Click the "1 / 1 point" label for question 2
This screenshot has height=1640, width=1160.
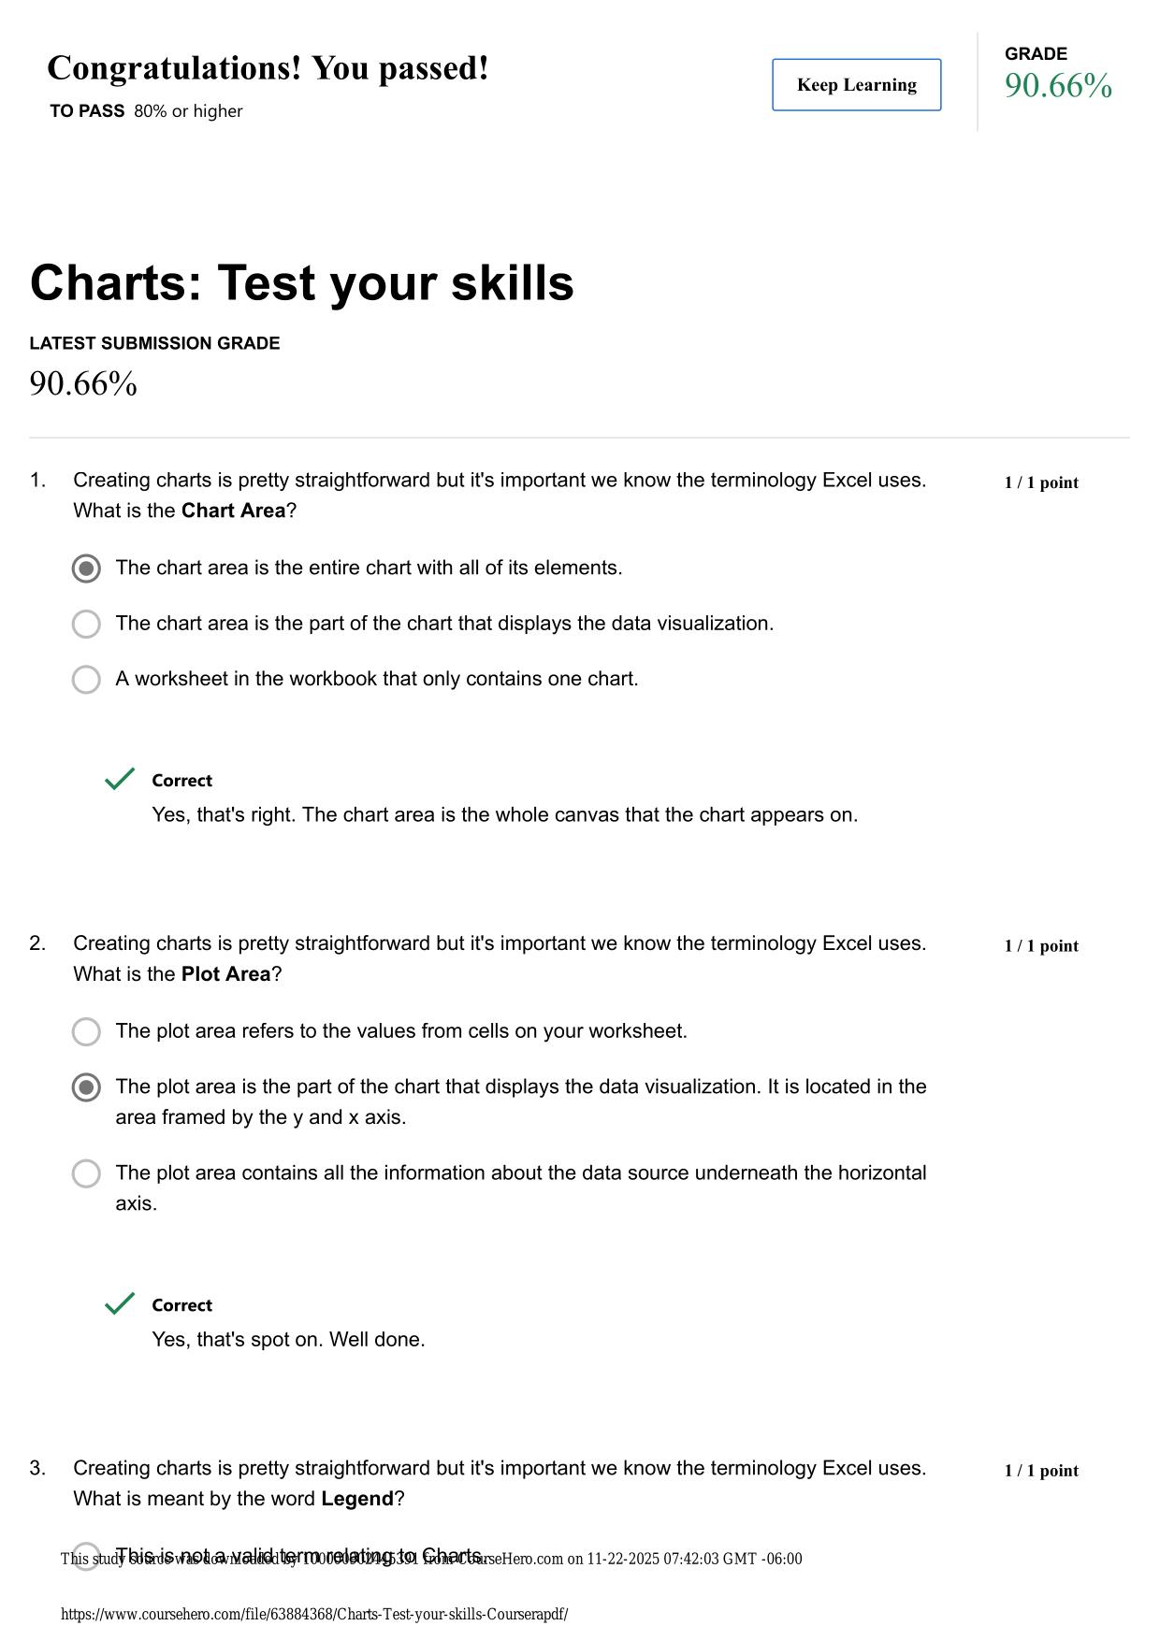click(x=1041, y=946)
